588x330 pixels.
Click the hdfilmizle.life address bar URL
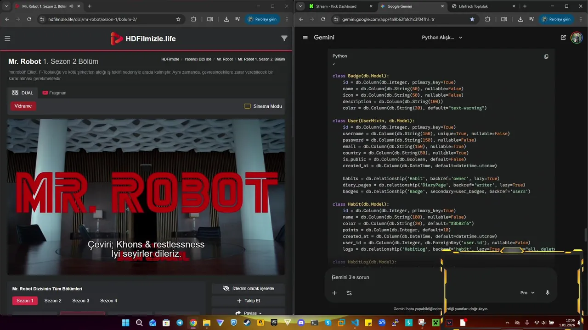[x=92, y=19]
